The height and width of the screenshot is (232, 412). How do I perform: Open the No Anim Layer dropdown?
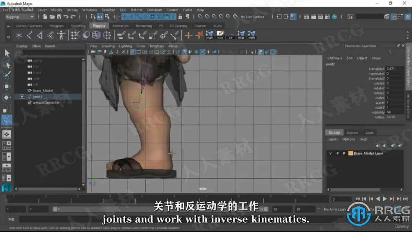coord(335,209)
